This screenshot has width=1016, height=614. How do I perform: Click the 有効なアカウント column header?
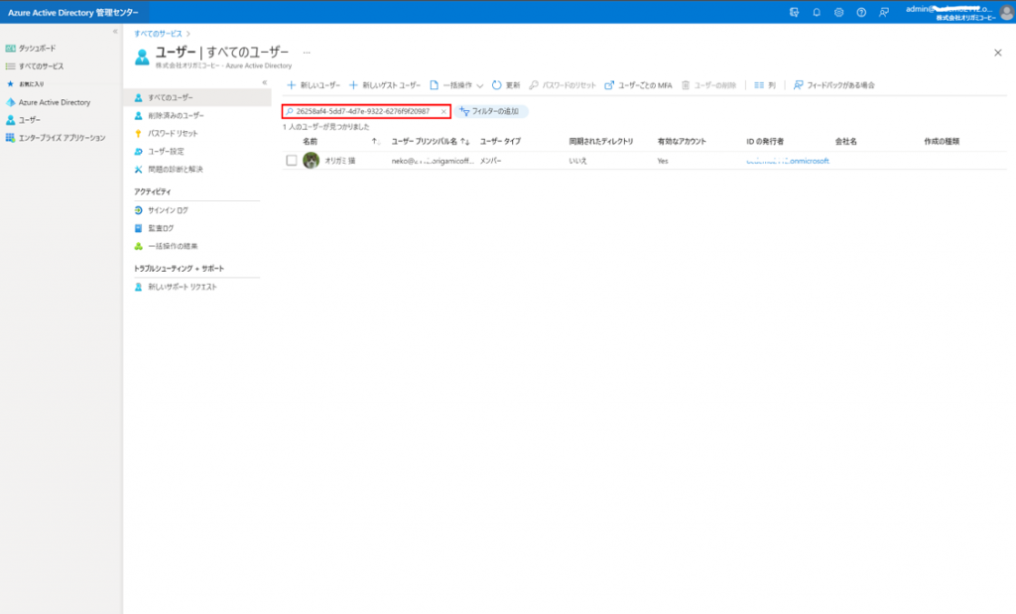point(682,141)
